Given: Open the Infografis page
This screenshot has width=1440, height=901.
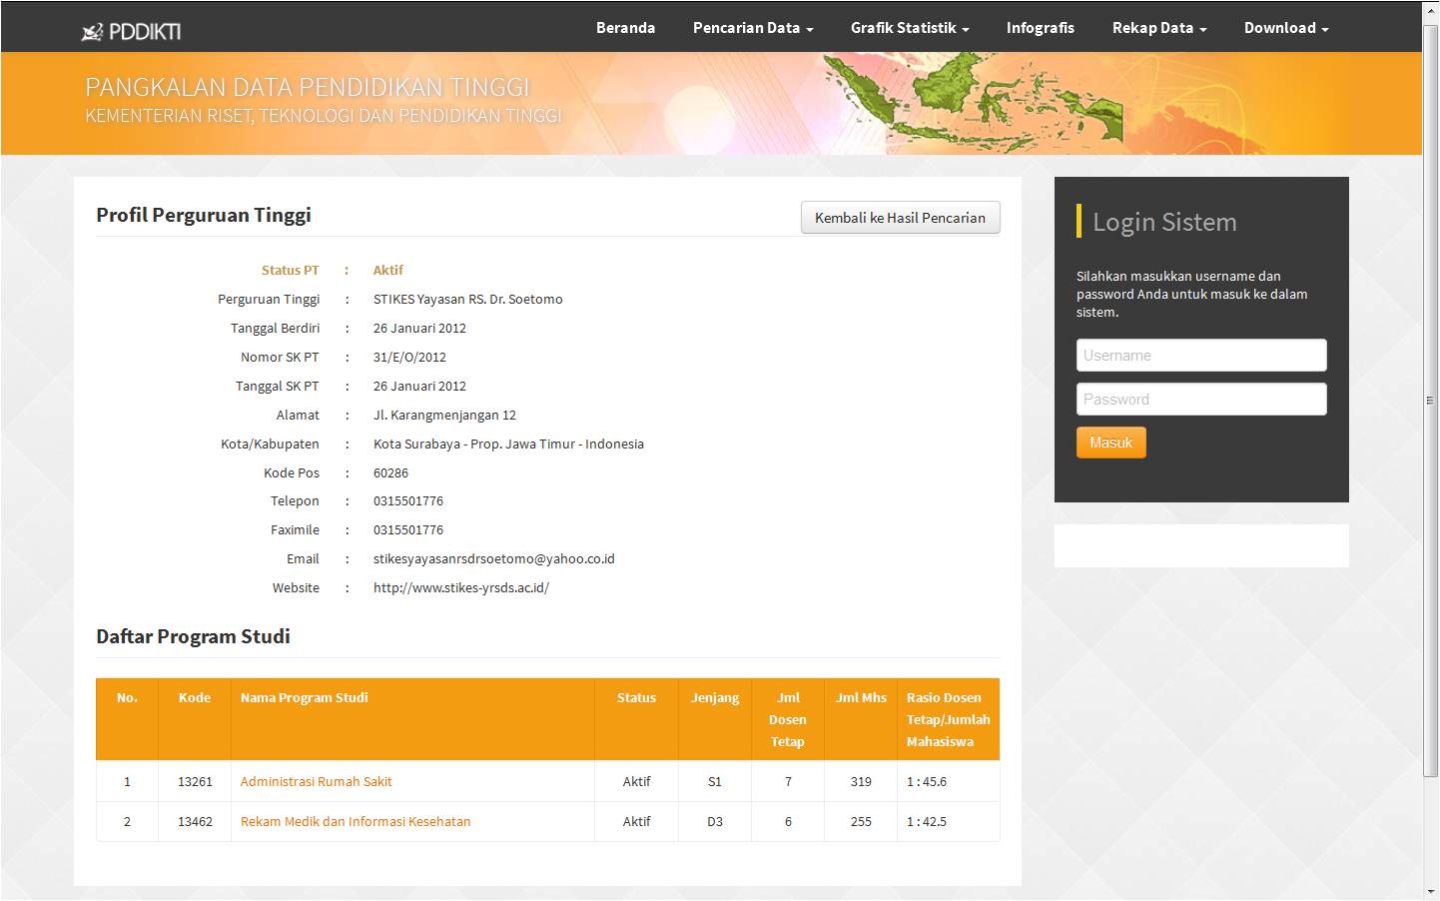Looking at the screenshot, I should [x=1041, y=28].
